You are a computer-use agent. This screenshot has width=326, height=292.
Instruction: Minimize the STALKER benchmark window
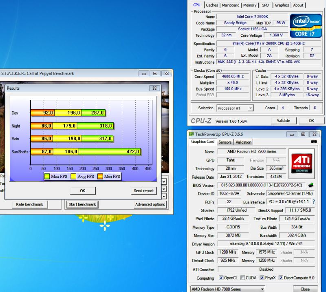pos(144,73)
